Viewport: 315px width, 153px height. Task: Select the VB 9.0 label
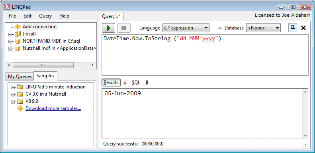32,101
